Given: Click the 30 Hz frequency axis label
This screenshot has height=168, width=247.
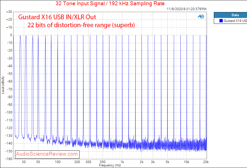Looking at the screenshot, I should tap(24, 162).
